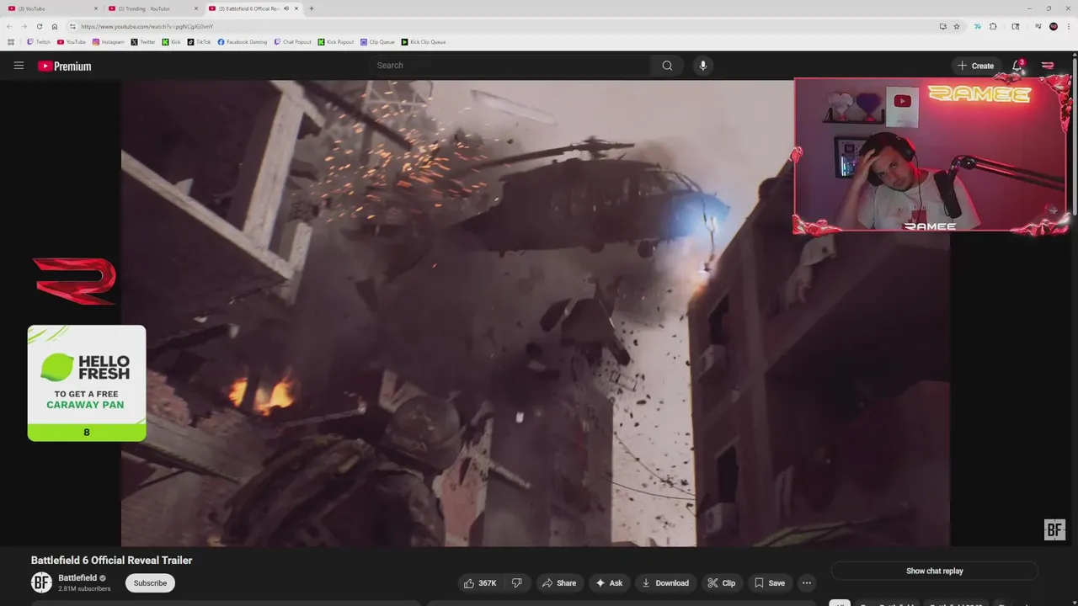Image resolution: width=1078 pixels, height=606 pixels.
Task: Open the bookmarks apps grid icon
Action: 11,41
